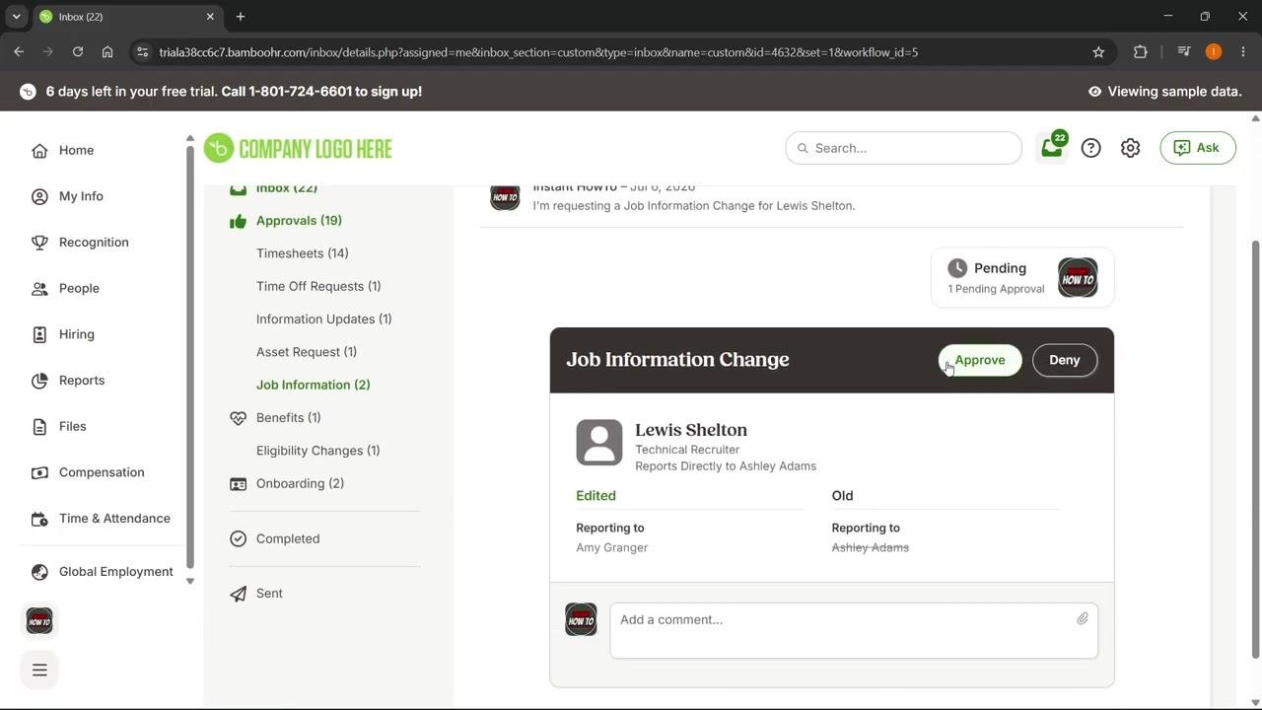
Task: Click the Hiring icon in sidebar
Action: (x=39, y=334)
